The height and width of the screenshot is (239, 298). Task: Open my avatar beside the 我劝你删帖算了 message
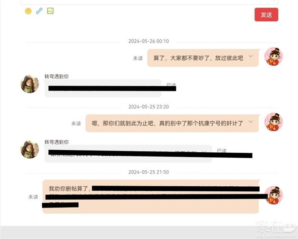click(273, 195)
